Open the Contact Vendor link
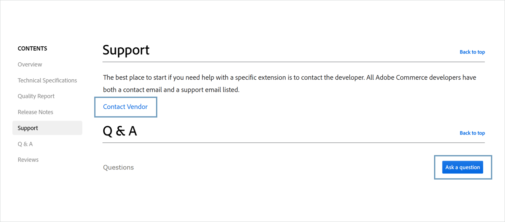This screenshot has height=222, width=505. tap(125, 107)
